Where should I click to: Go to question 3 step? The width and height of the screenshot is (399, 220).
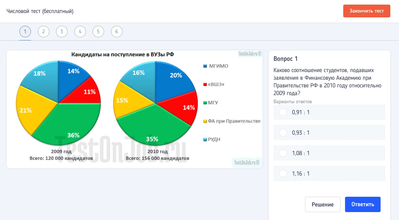tap(62, 32)
